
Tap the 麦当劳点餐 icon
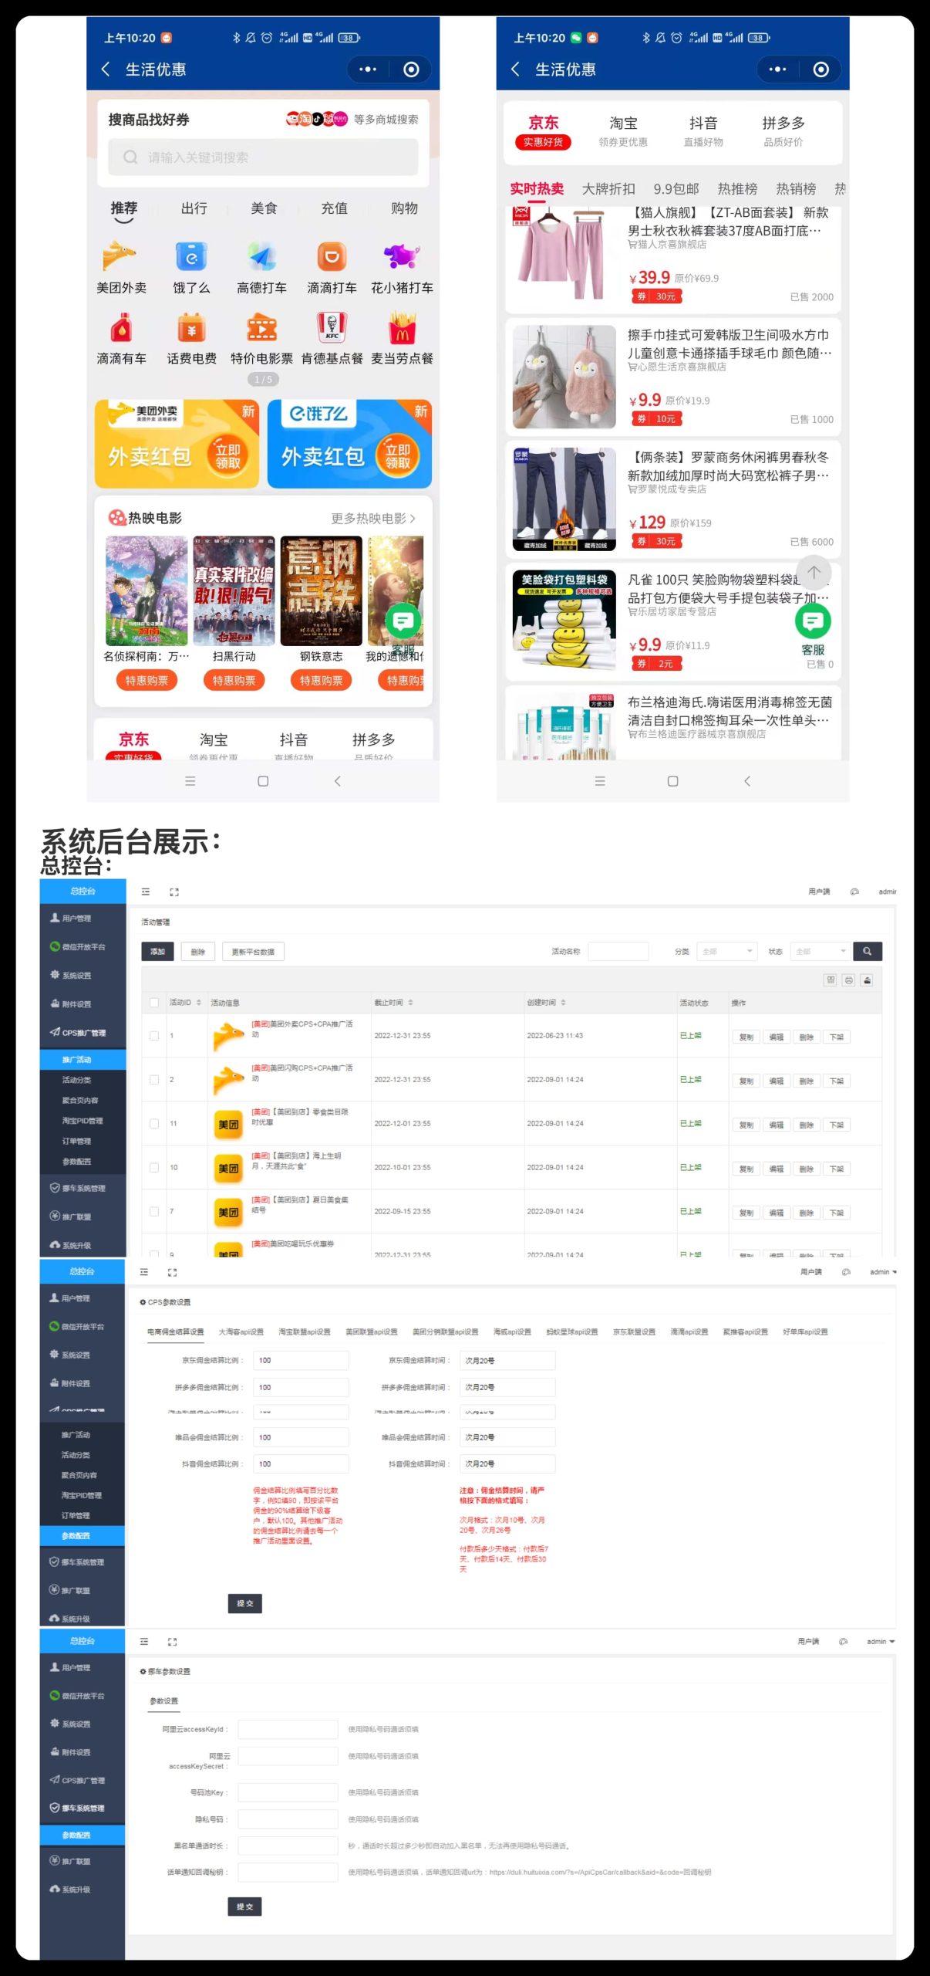(402, 329)
